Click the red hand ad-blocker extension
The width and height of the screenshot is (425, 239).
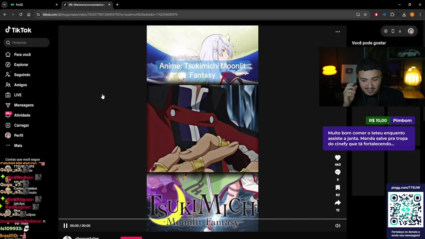point(376,15)
